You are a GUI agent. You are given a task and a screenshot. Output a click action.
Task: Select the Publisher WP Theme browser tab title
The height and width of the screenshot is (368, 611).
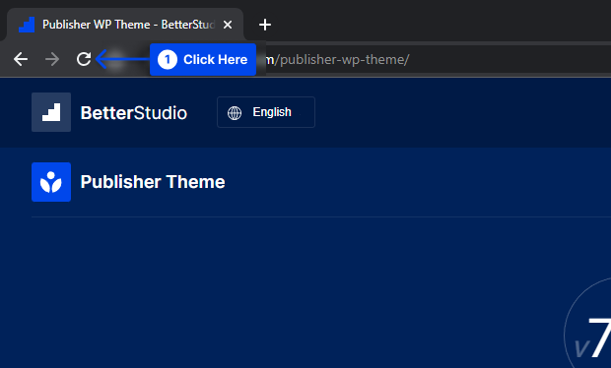click(x=128, y=25)
